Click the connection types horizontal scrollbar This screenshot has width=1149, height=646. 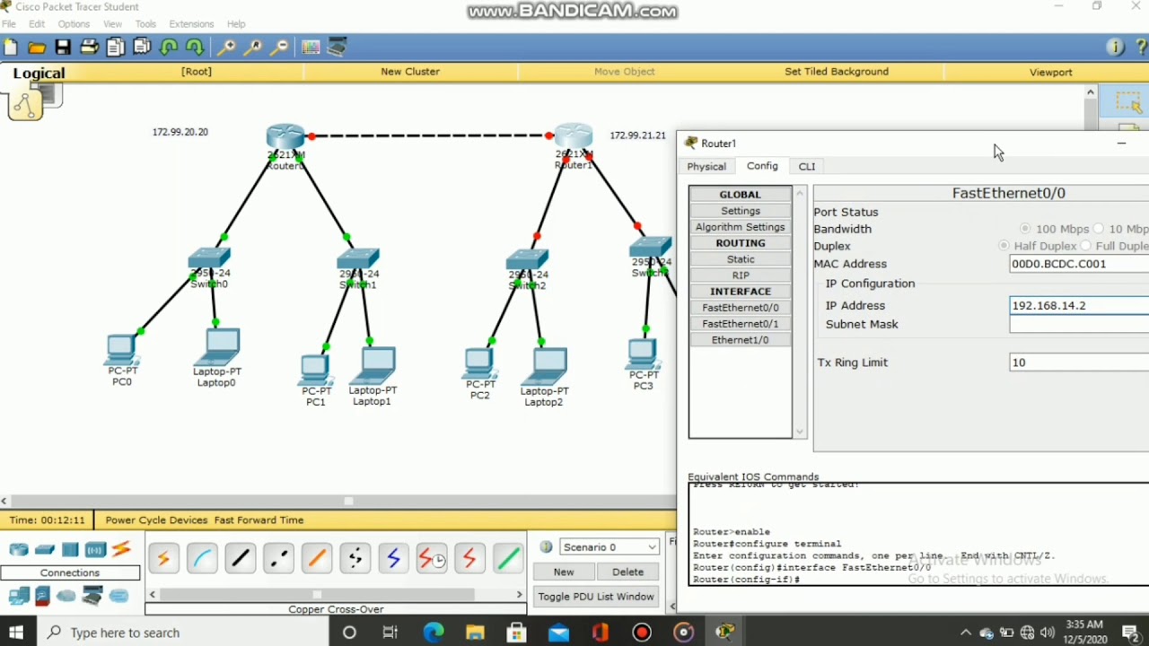(336, 594)
